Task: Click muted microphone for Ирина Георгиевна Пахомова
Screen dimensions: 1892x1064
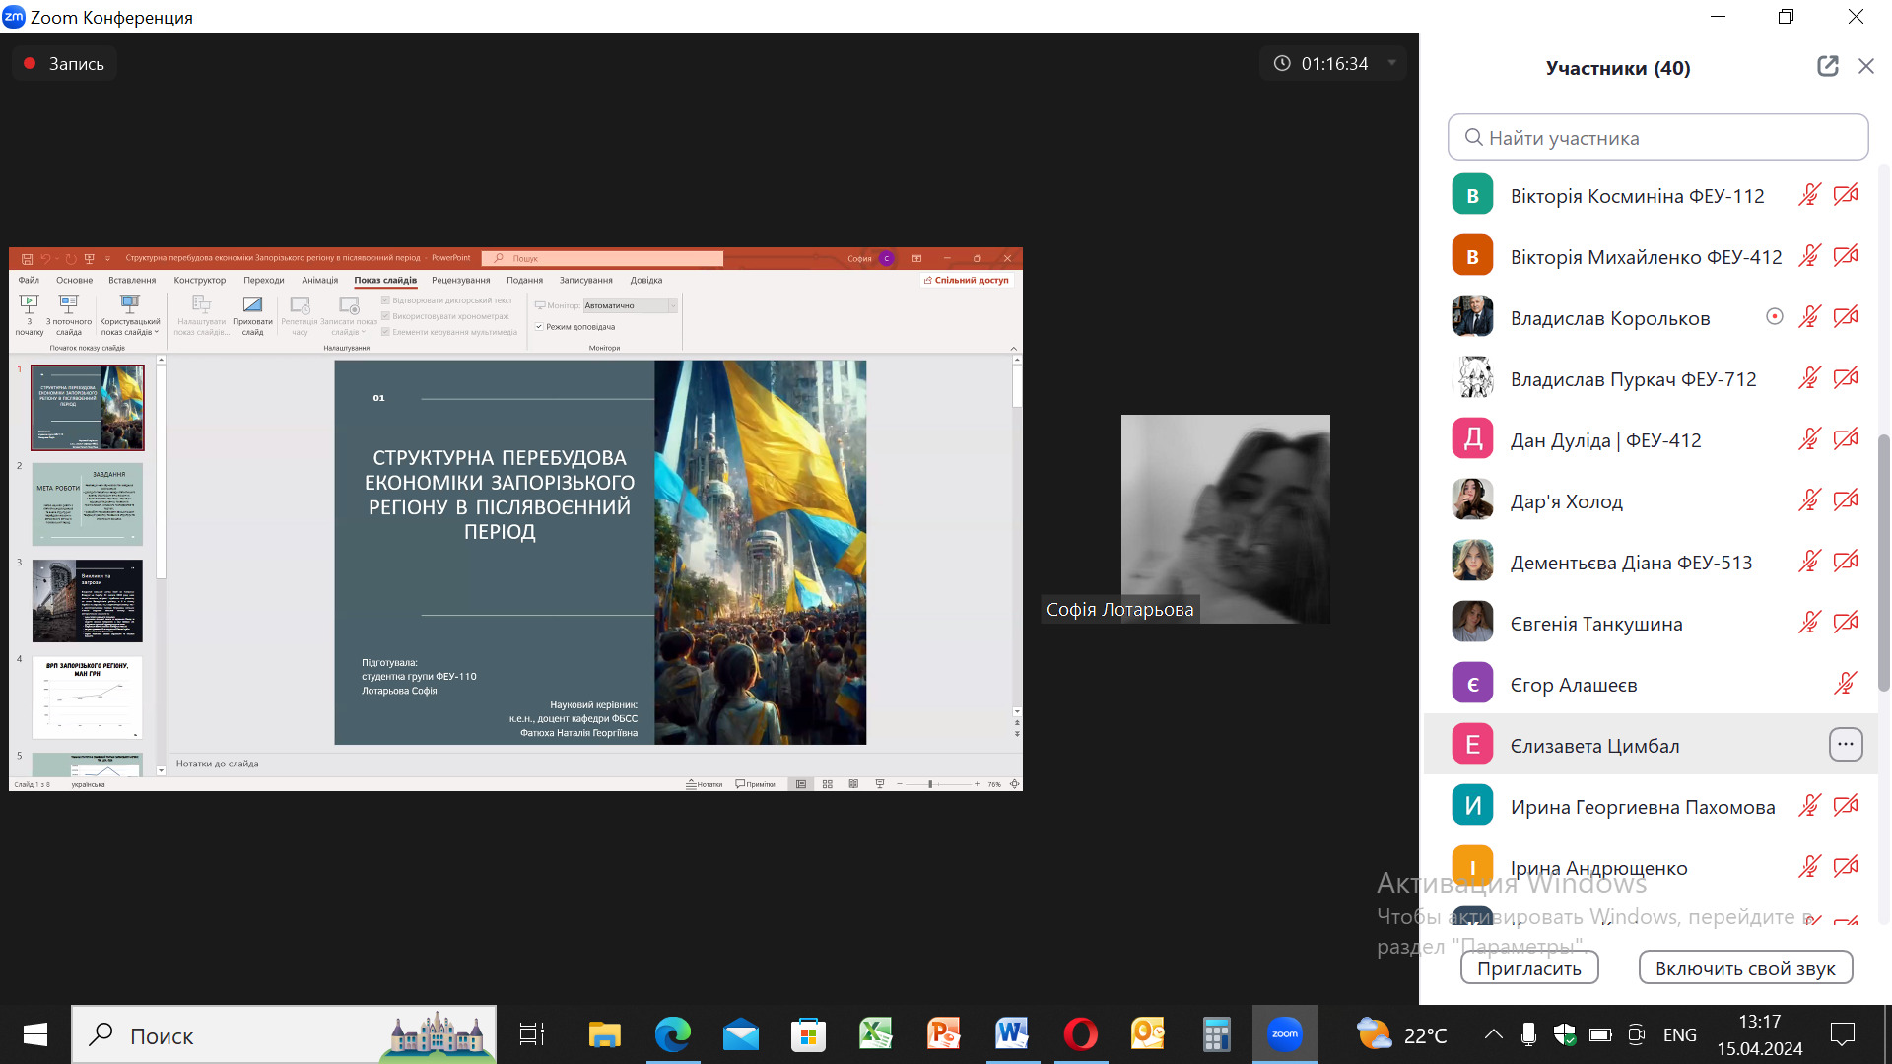Action: [1809, 806]
